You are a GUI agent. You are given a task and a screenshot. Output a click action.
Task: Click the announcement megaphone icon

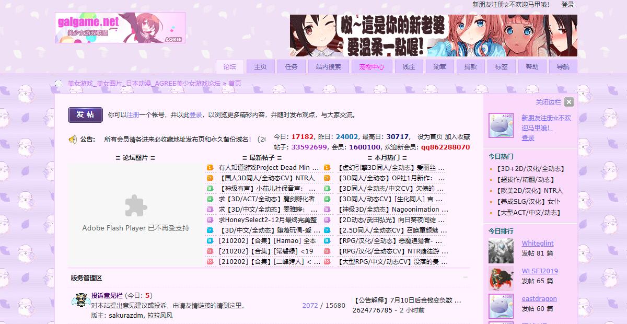coord(73,140)
